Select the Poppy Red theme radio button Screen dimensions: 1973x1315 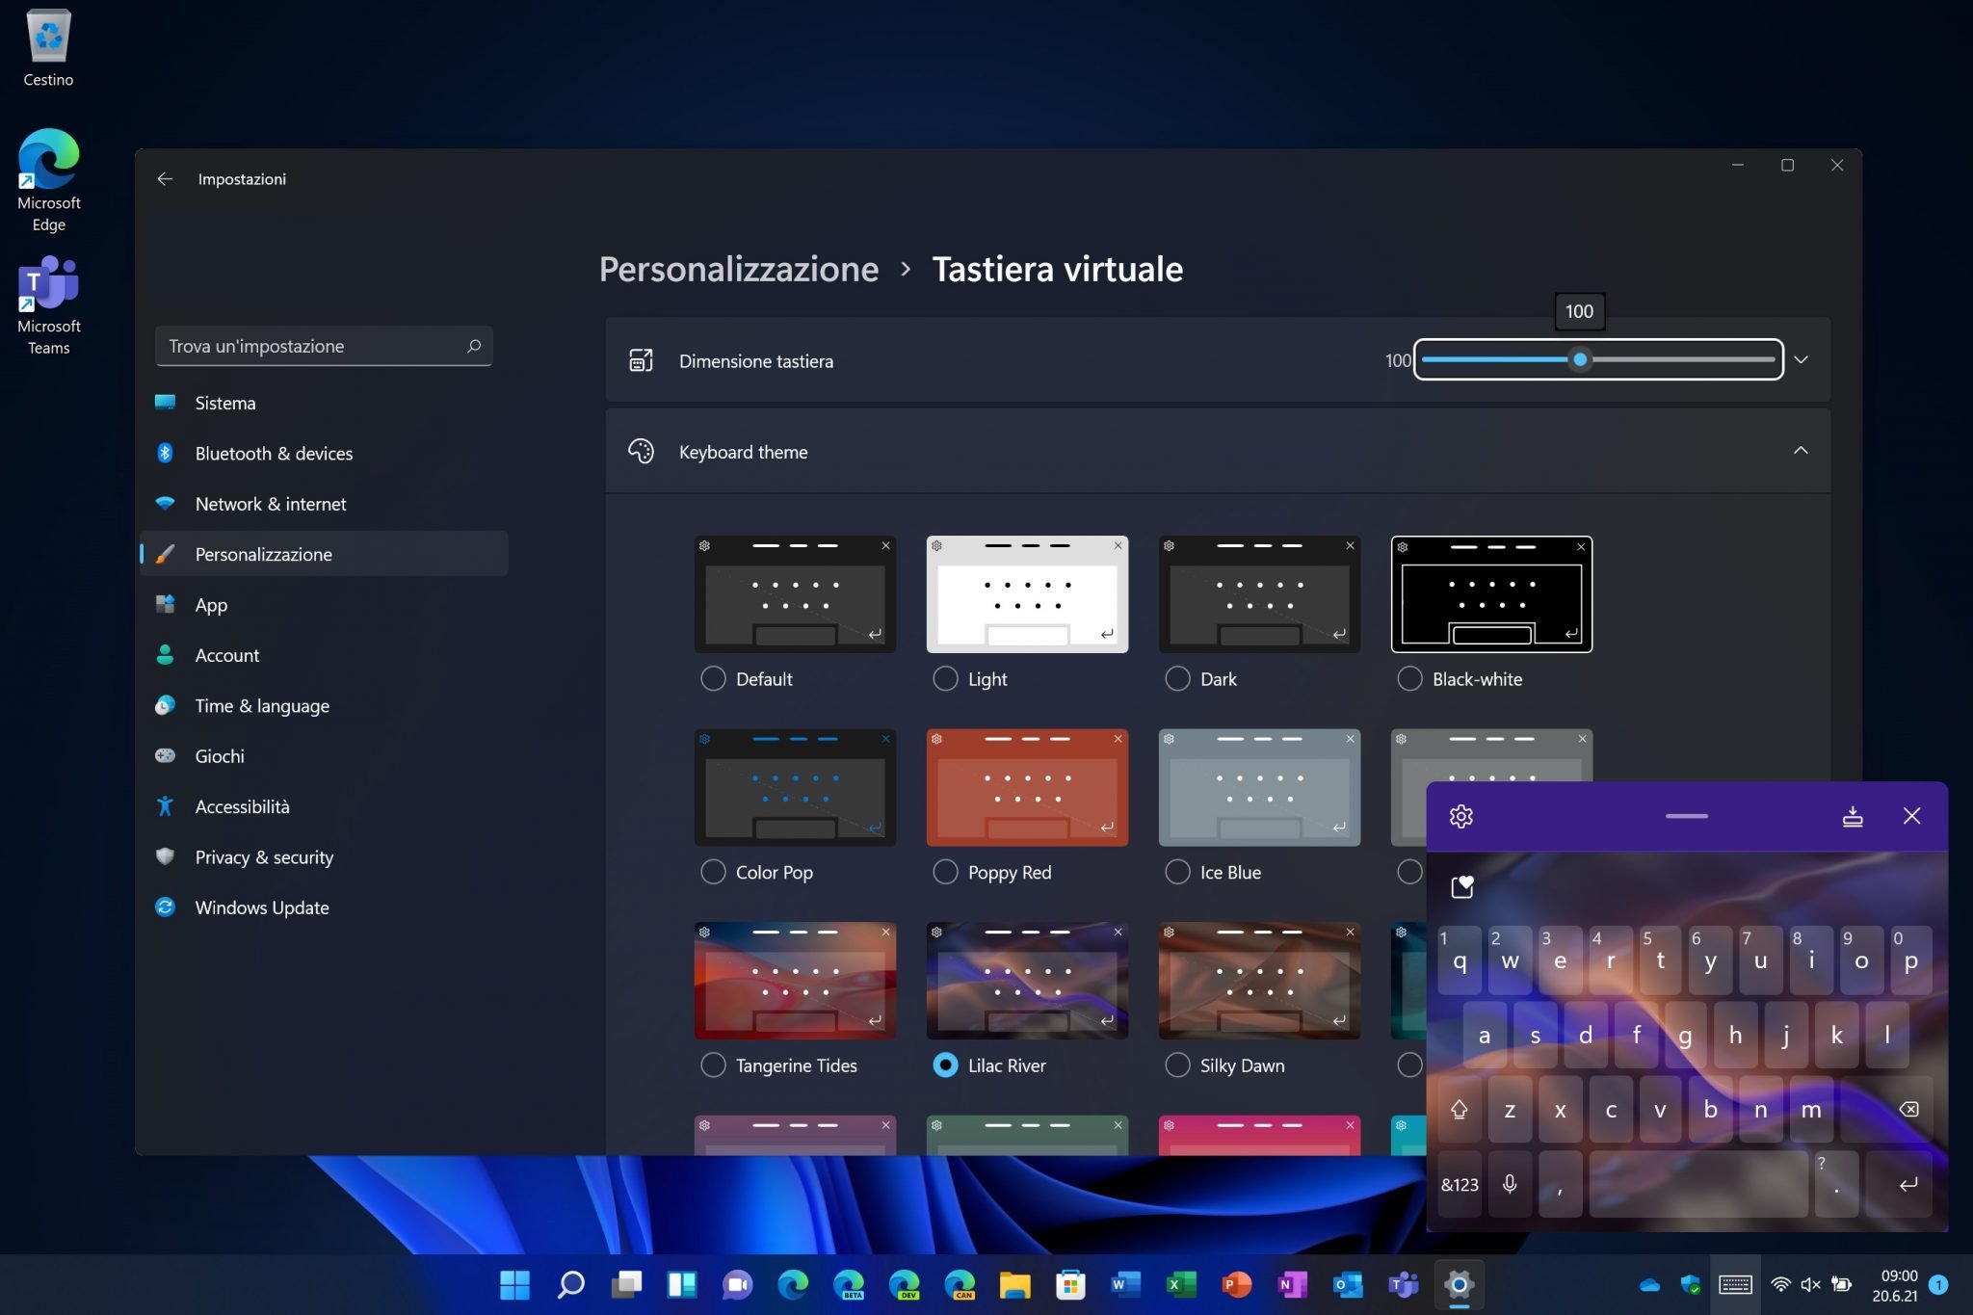(x=945, y=872)
